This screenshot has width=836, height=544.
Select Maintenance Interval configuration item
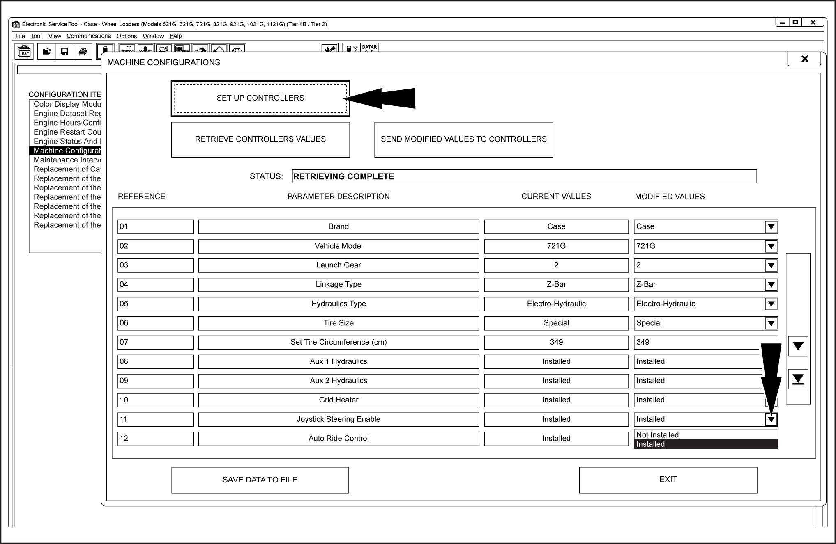[67, 160]
